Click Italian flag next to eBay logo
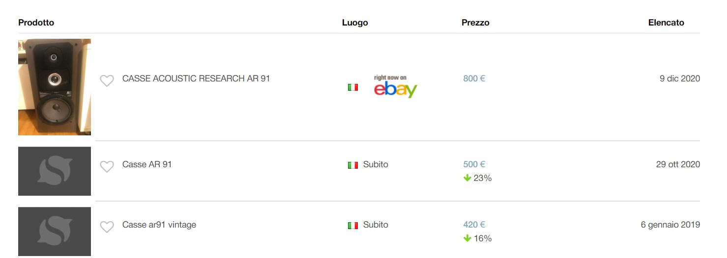 pos(352,87)
